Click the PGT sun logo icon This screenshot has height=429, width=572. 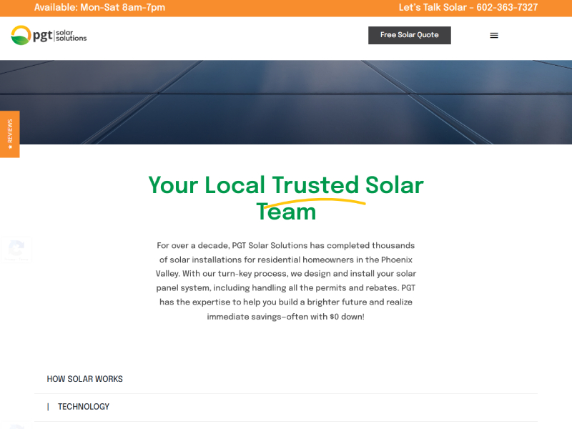[x=21, y=35]
